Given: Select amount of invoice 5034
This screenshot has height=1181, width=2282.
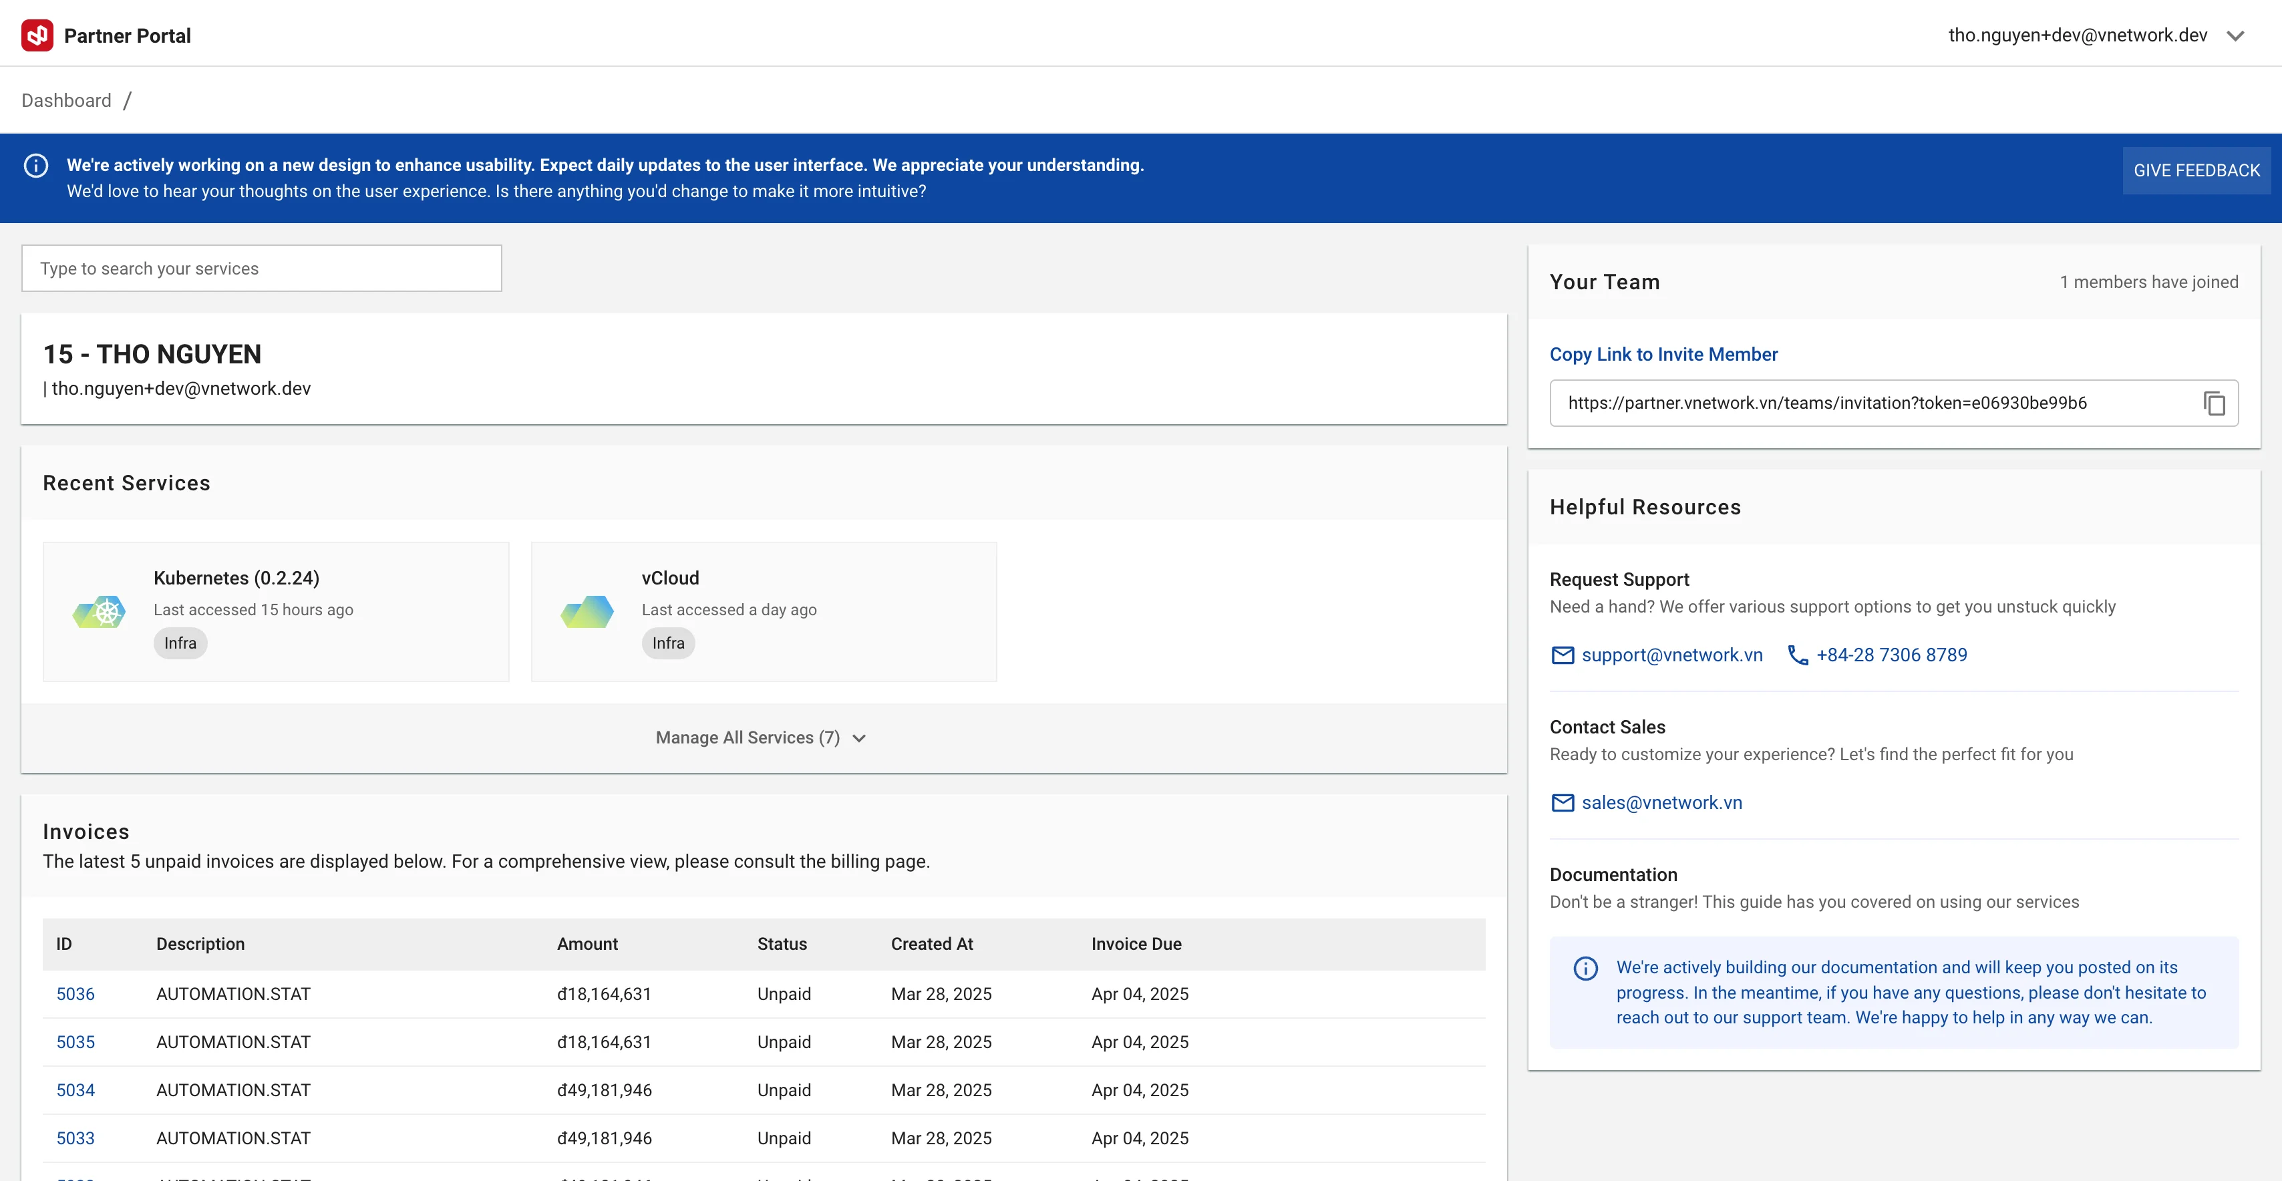Looking at the screenshot, I should pos(604,1089).
